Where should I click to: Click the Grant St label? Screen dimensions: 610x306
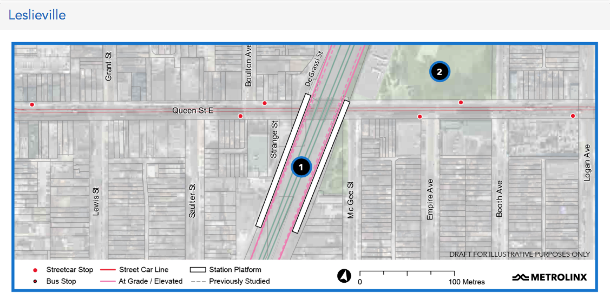tap(109, 66)
